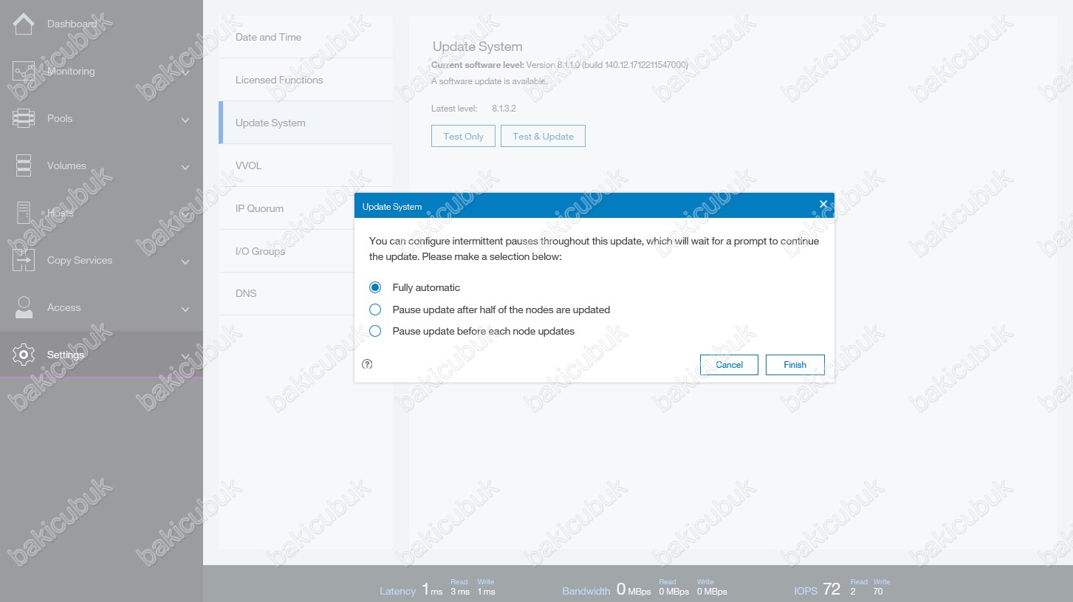1073x602 pixels.
Task: Open the Licensed Functions settings tab
Action: click(x=279, y=80)
